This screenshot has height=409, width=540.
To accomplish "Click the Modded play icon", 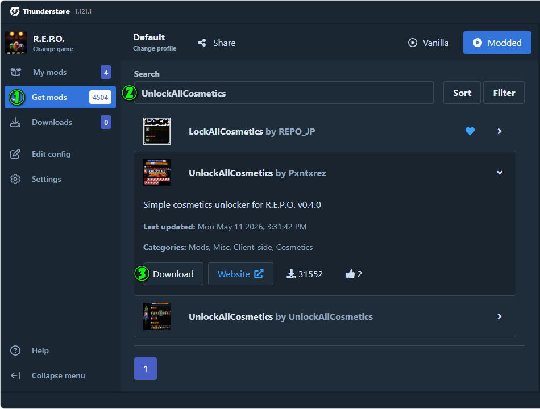I will 477,43.
